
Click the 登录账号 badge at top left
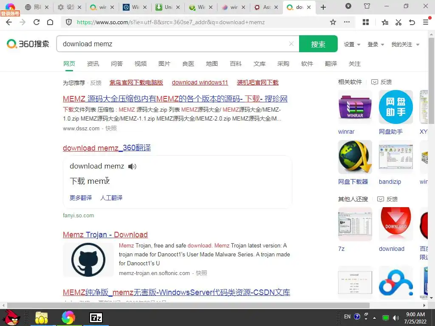[10, 13]
